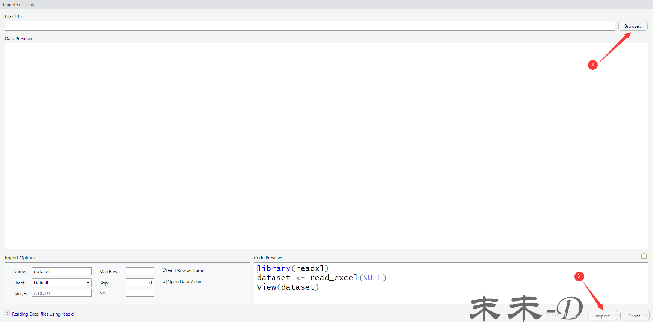Toggle First Row as Names checkbox
This screenshot has height=322, width=653.
click(164, 271)
